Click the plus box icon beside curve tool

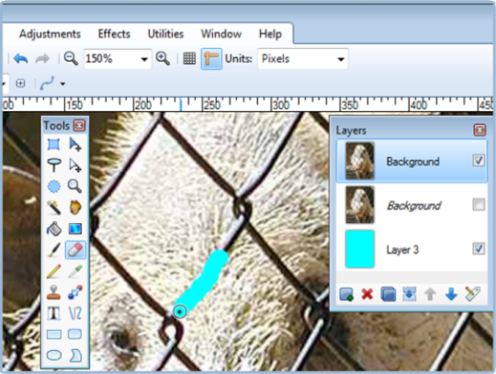click(x=20, y=84)
